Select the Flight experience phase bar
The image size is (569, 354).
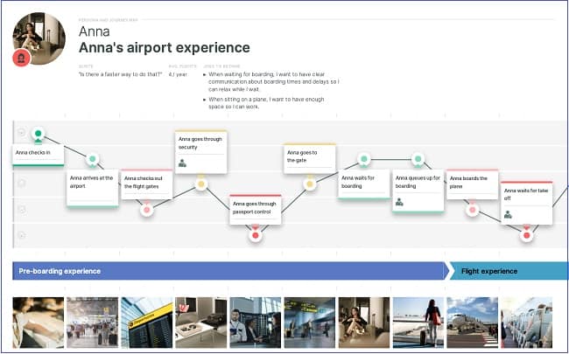509,271
